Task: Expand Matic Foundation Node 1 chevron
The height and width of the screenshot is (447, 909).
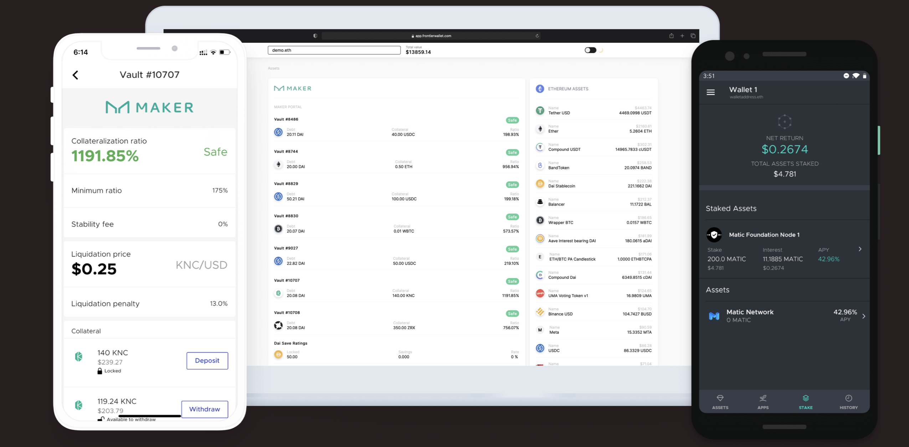Action: (x=860, y=249)
